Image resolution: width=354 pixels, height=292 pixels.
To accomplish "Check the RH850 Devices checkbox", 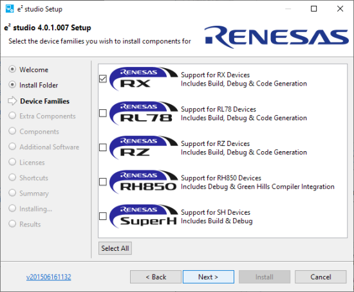I will [103, 182].
